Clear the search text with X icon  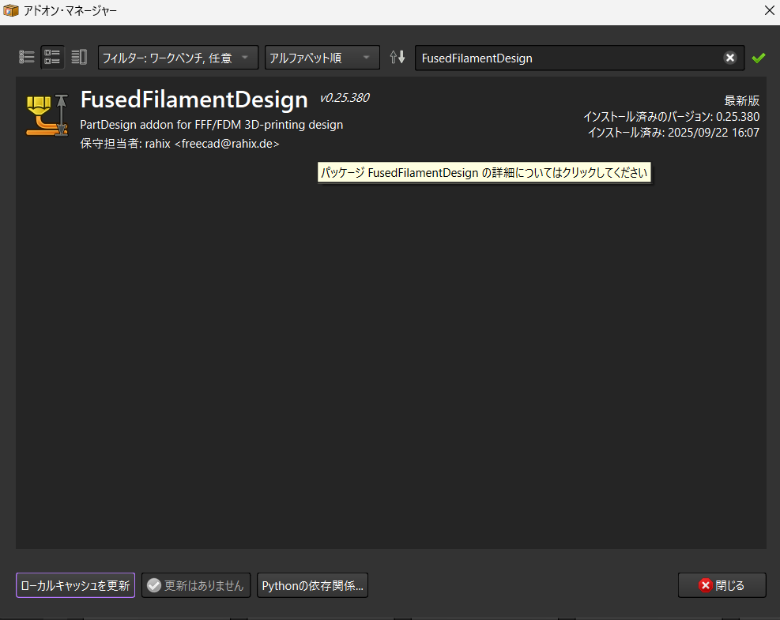[x=729, y=58]
